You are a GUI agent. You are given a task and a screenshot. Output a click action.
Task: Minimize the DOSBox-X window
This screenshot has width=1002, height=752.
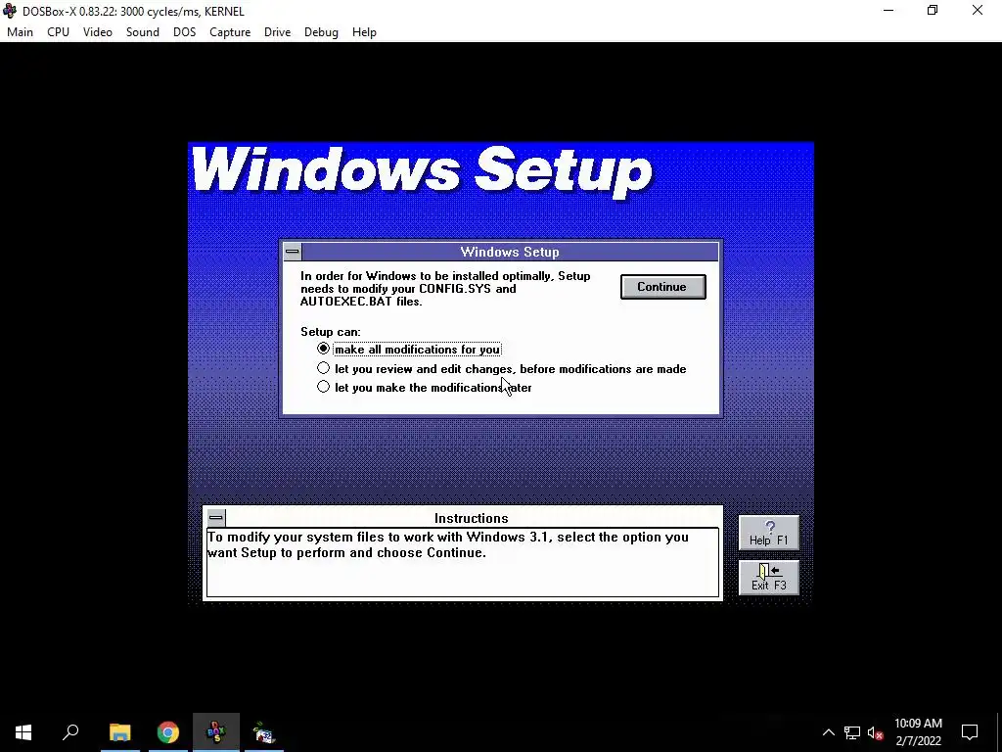point(888,10)
